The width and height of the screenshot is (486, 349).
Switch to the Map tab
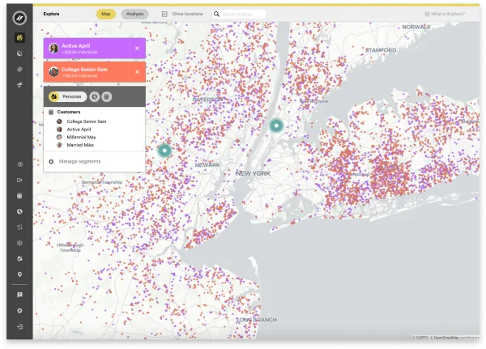pyautogui.click(x=105, y=14)
